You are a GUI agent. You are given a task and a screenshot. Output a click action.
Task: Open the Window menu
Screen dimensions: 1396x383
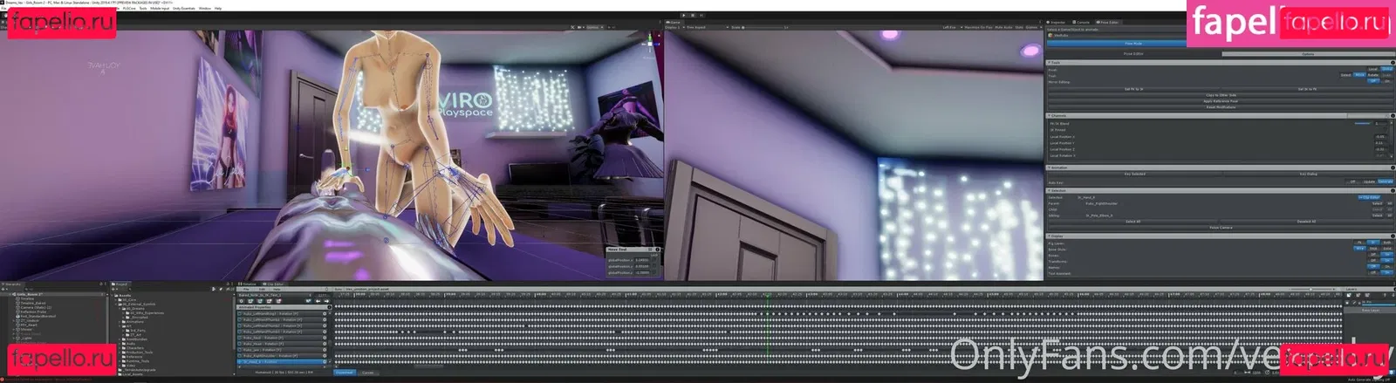point(204,8)
